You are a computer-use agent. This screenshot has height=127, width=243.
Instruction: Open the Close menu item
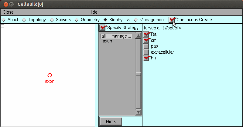pos(8,12)
